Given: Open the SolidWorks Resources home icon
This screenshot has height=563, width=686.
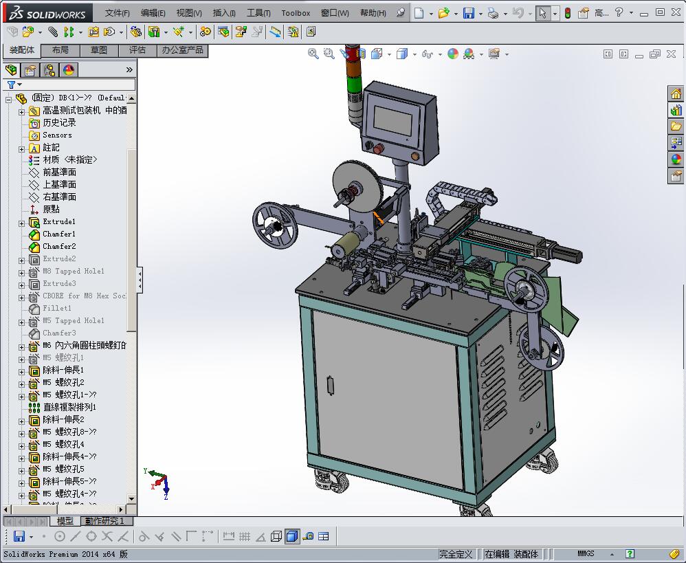Looking at the screenshot, I should click(676, 94).
